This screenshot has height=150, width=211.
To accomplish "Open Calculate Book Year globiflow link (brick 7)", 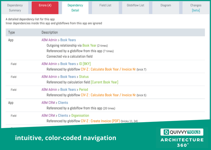I will coord(108,69).
